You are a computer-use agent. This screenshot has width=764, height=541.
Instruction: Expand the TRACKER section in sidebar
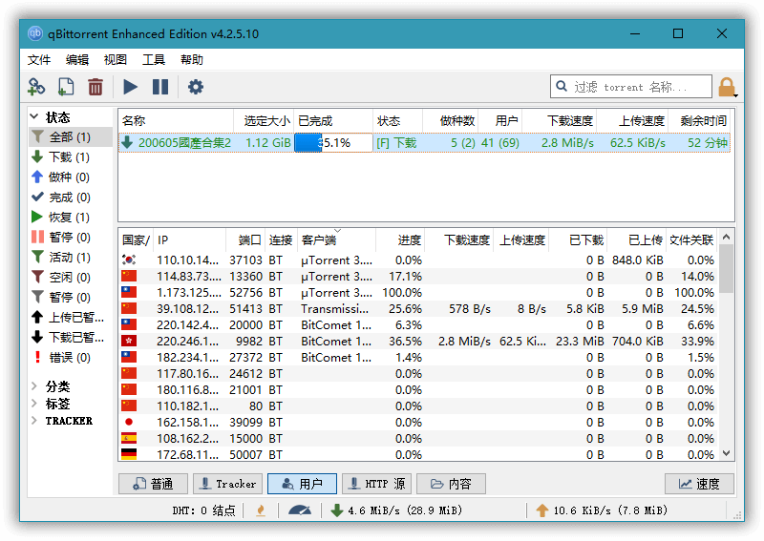(35, 421)
